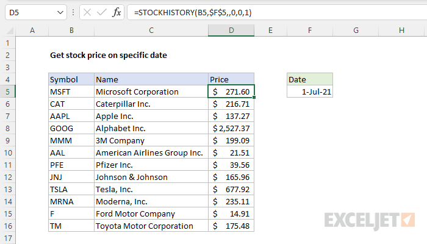Screen dimensions: 427x244
Task: Select the JNJ symbol cell
Action: click(71, 177)
